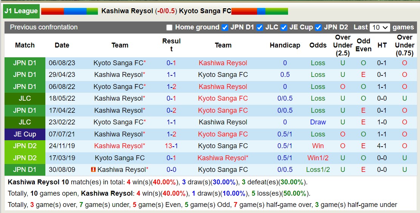The width and height of the screenshot is (420, 213).
Task: Click the HT column header
Action: 382,45
